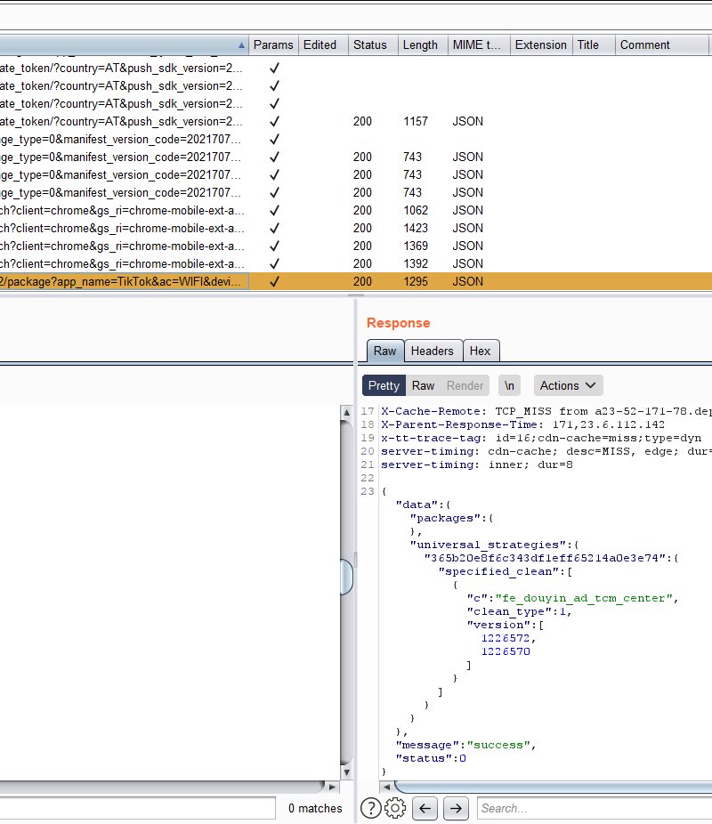This screenshot has width=712, height=824.
Task: Click left pane scroll-down arrow
Action: [x=346, y=772]
